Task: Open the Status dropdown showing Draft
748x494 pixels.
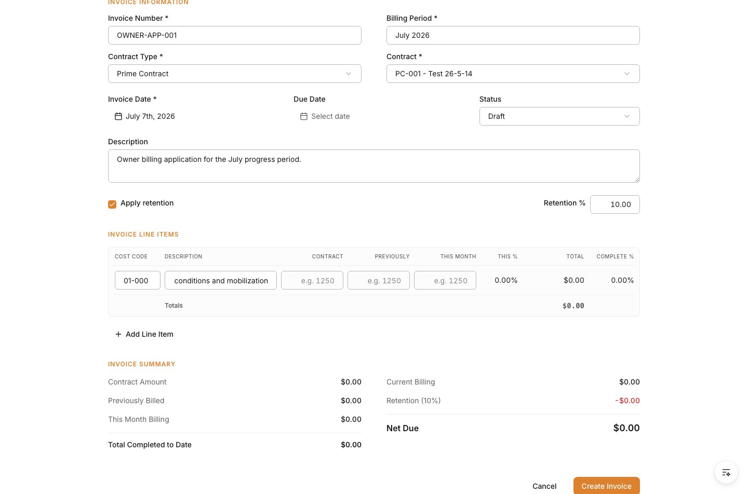Action: (559, 116)
